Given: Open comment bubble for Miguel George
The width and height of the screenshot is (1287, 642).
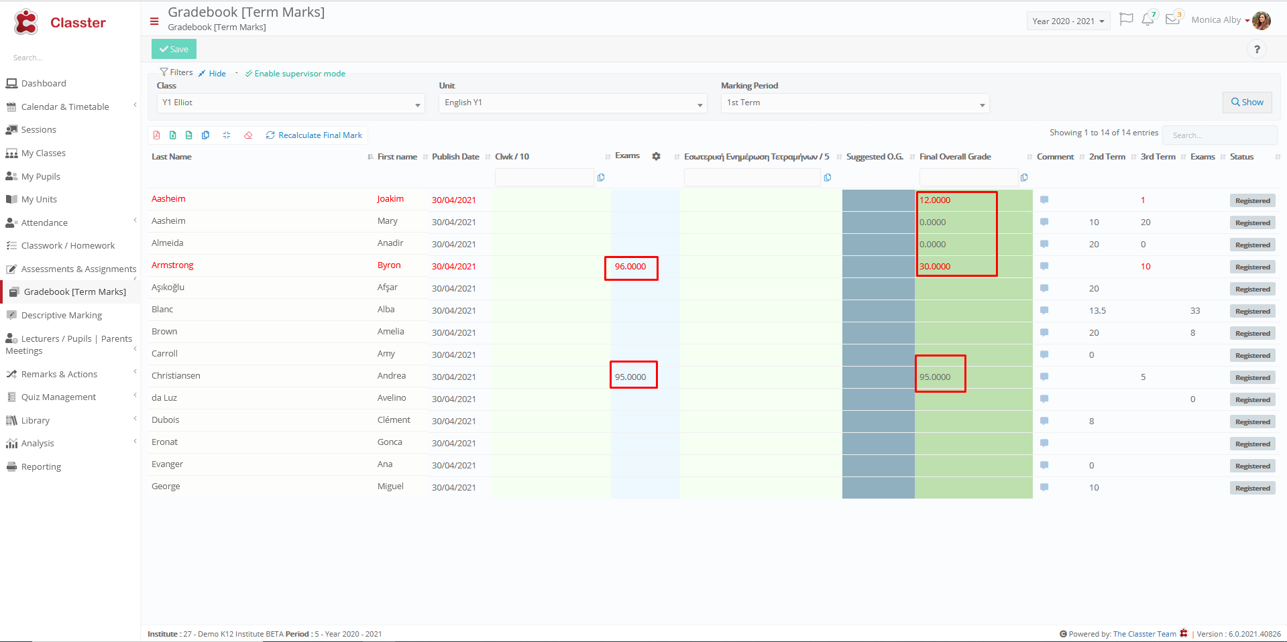Looking at the screenshot, I should point(1044,487).
